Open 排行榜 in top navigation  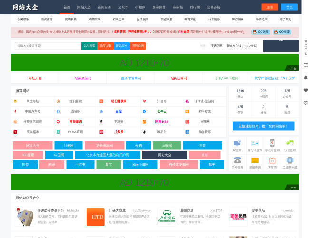195,7
